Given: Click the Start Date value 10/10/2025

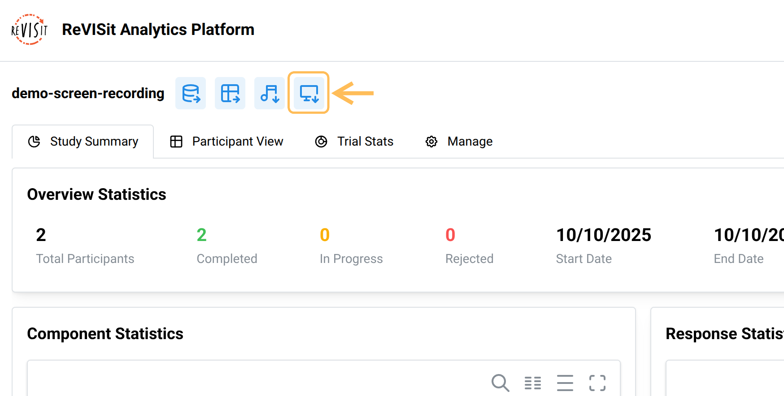Looking at the screenshot, I should (603, 235).
